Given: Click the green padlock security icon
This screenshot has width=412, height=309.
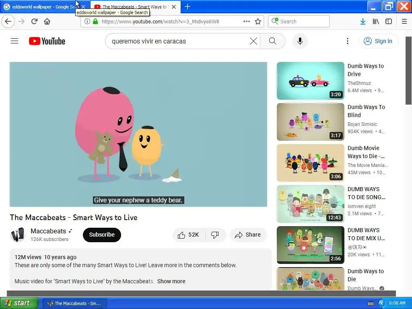Looking at the screenshot, I should tap(95, 21).
